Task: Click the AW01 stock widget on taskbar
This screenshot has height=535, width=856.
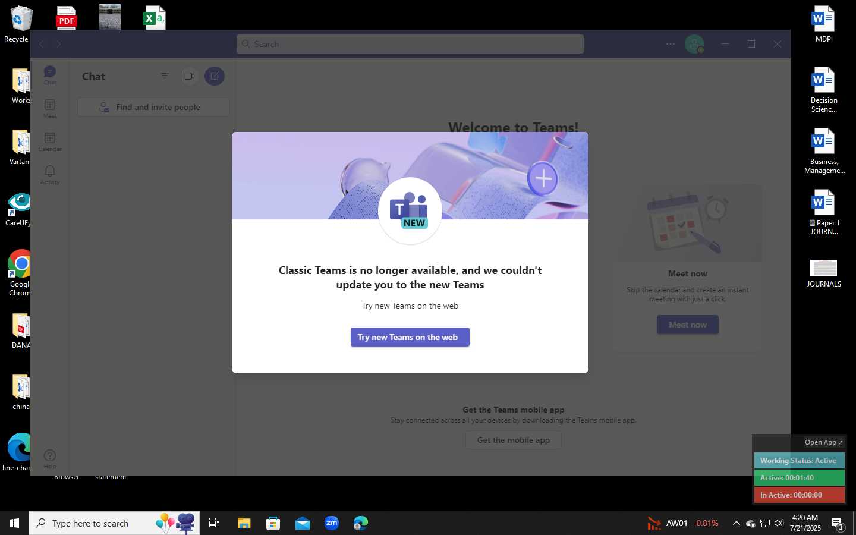Action: click(683, 523)
